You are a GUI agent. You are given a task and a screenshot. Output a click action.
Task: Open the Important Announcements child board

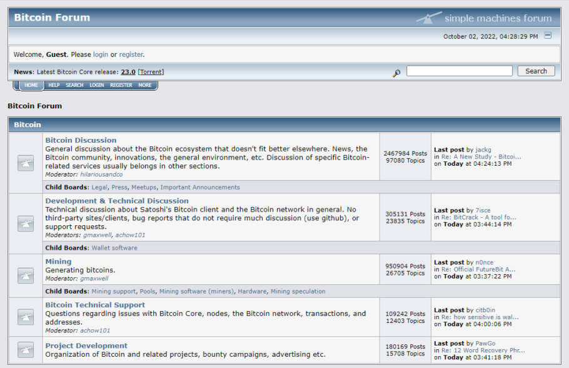pos(200,188)
